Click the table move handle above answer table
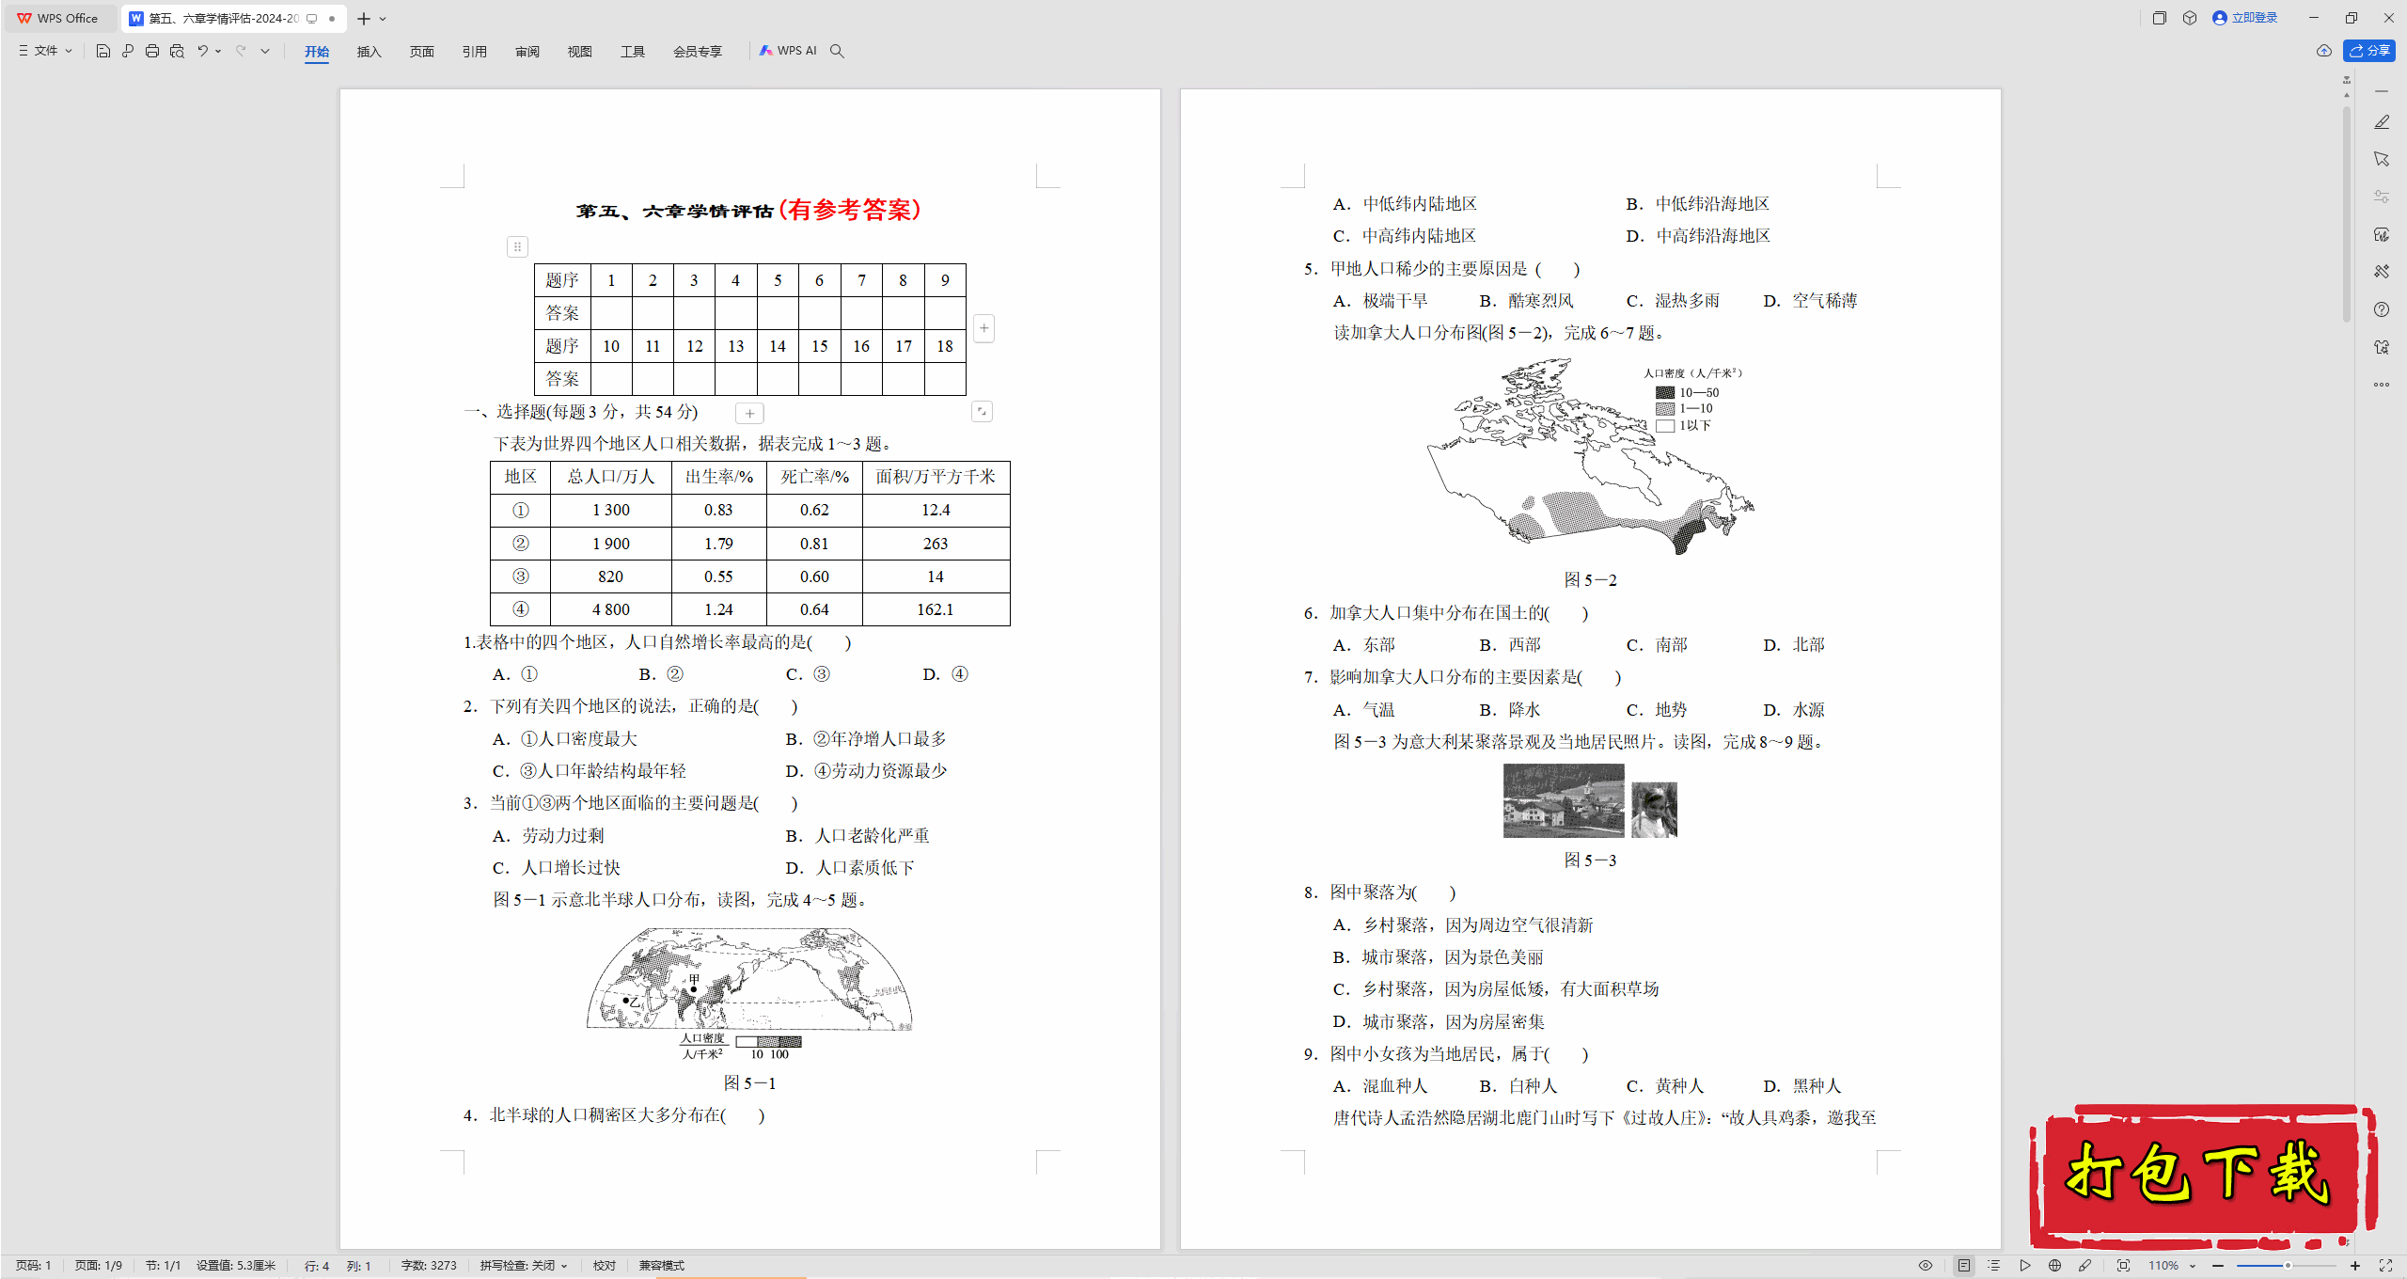2407x1279 pixels. click(x=517, y=246)
